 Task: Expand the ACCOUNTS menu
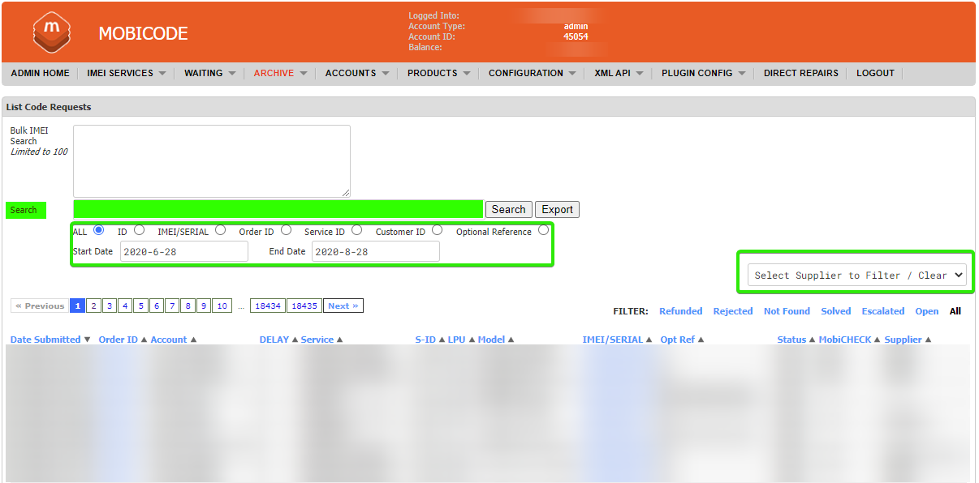357,73
